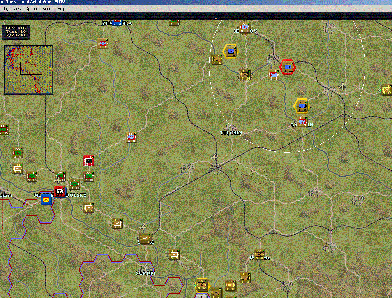Viewport: 392px width, 298px height.
Task: Open the Sound menu
Action: coord(48,9)
